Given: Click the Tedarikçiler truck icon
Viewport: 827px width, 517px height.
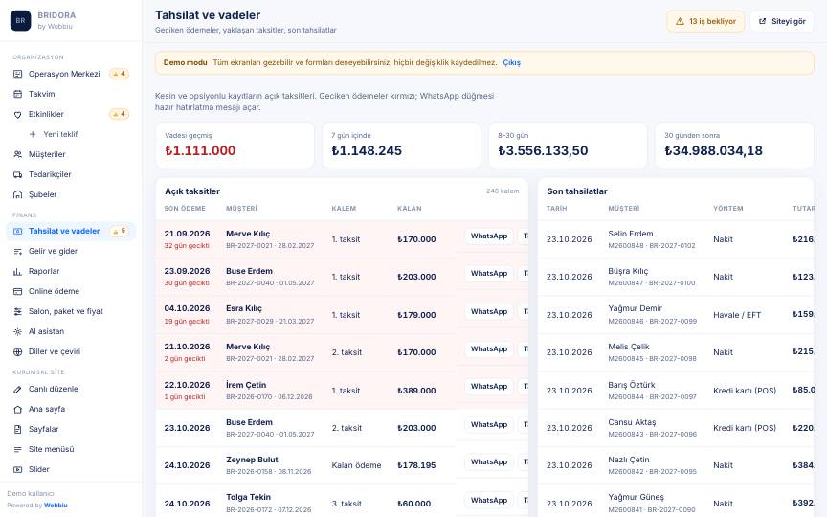Looking at the screenshot, I should click(17, 174).
